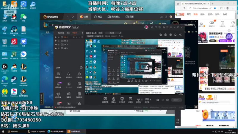Image resolution: width=238 pixels, height=134 pixels.
Task: Click 首页 link on Douyu site
Action: (189, 14)
